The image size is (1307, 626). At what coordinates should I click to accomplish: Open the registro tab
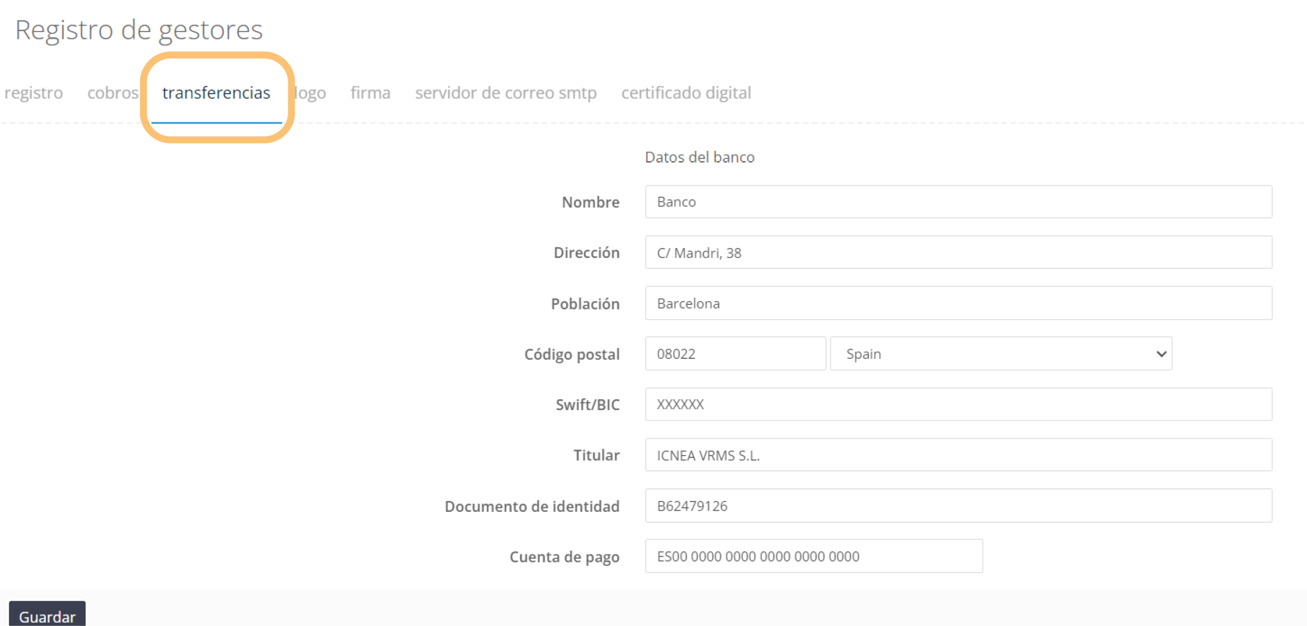point(33,93)
